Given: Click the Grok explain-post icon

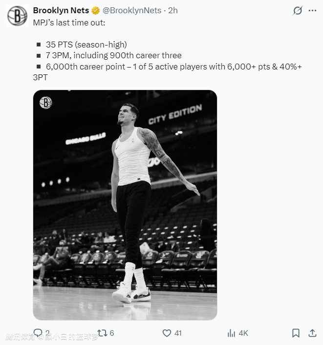Looking at the screenshot, I should click(297, 10).
